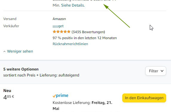Click the Neu condition heading
Viewport: 171px width, 112px height.
pos(7,90)
